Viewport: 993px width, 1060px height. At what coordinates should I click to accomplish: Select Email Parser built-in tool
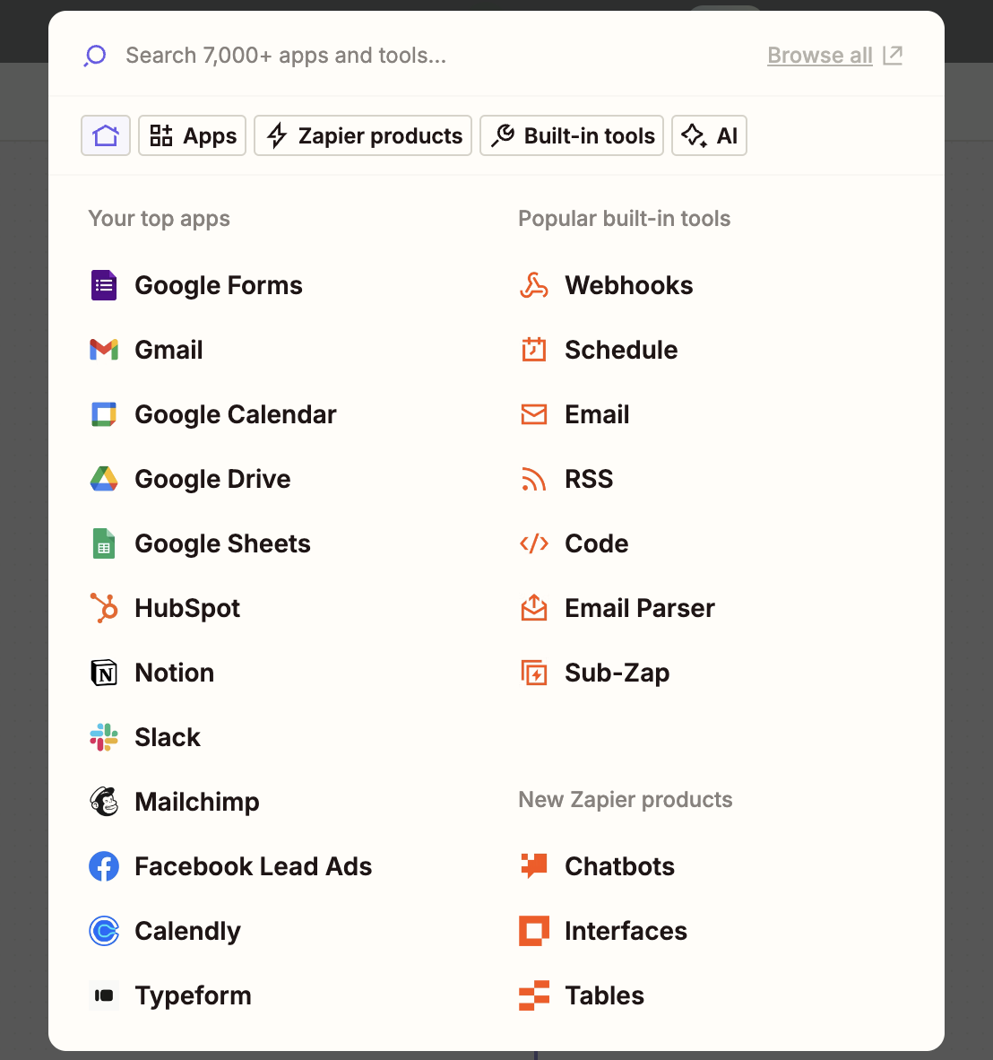pos(639,608)
